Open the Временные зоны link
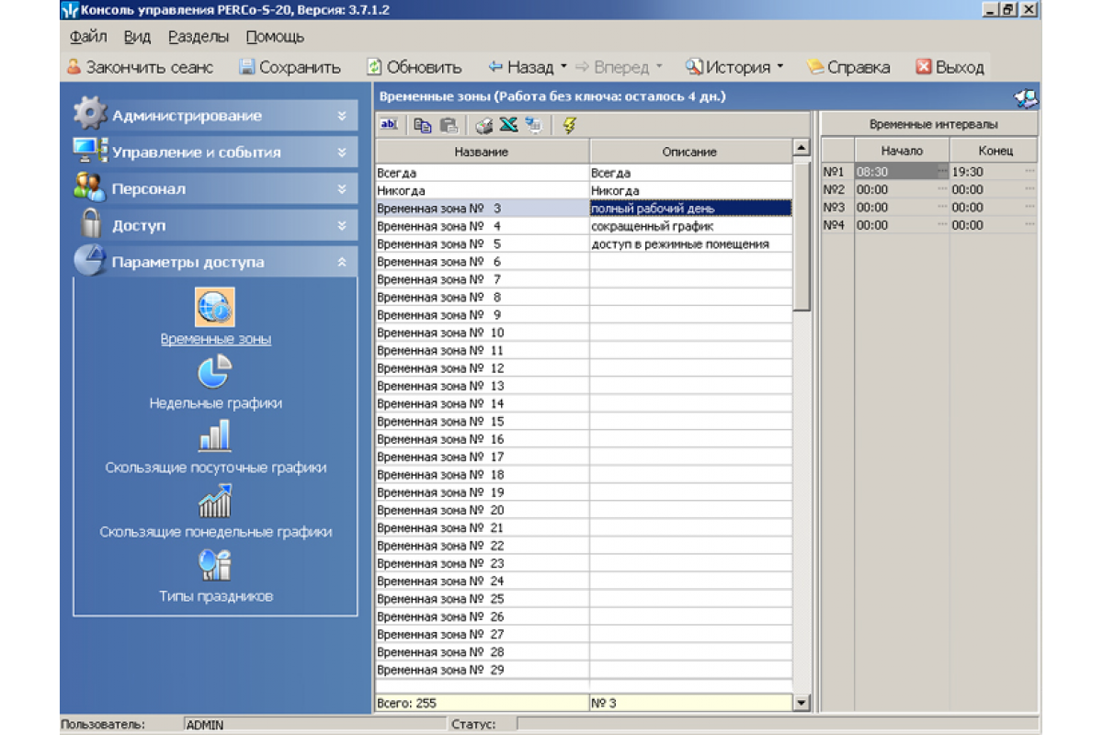Screen dimensions: 1103x735 click(x=216, y=339)
